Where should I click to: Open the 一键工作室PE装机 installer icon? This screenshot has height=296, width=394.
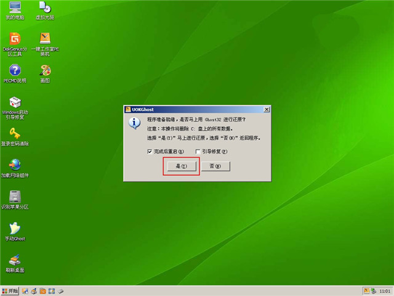point(45,39)
